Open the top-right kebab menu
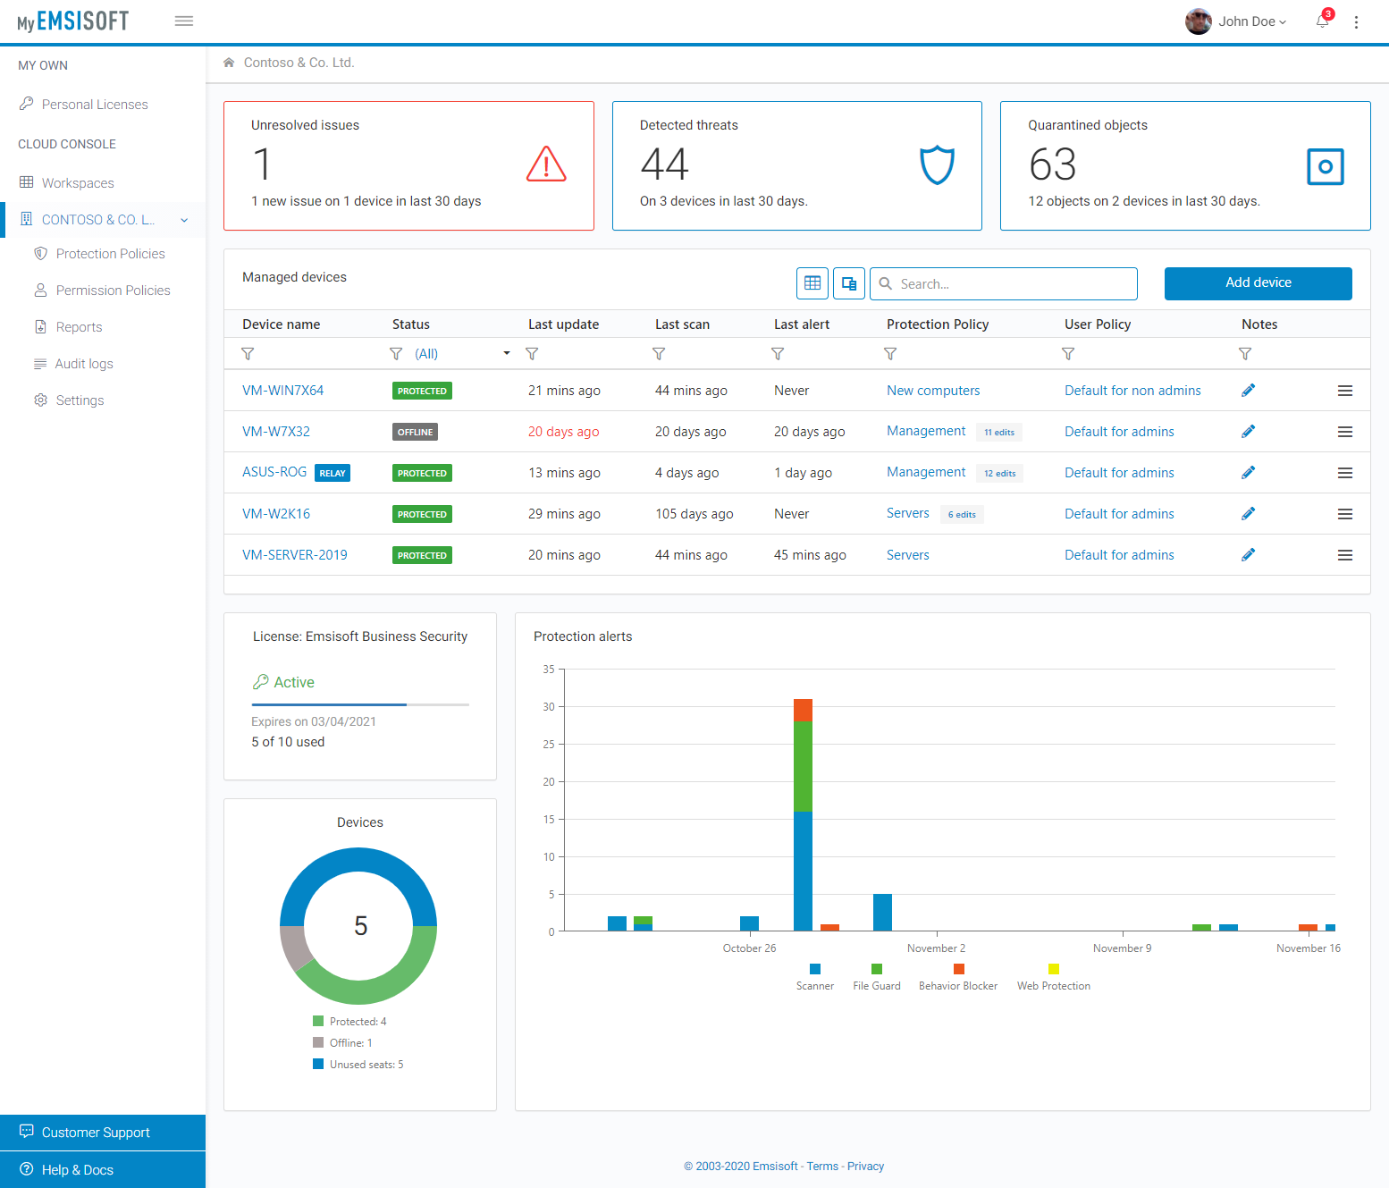Image resolution: width=1389 pixels, height=1188 pixels. click(1356, 22)
